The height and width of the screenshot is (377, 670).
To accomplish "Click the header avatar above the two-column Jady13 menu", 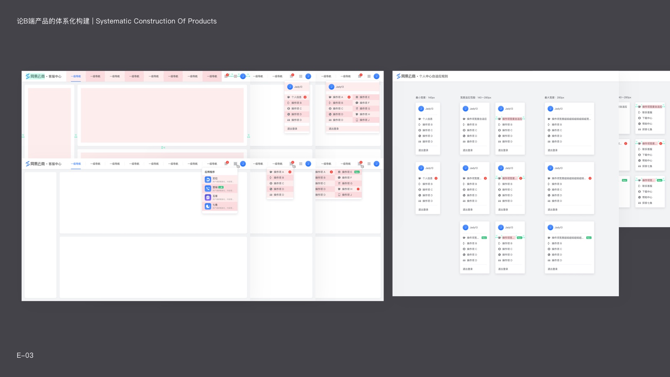I will pos(376,76).
